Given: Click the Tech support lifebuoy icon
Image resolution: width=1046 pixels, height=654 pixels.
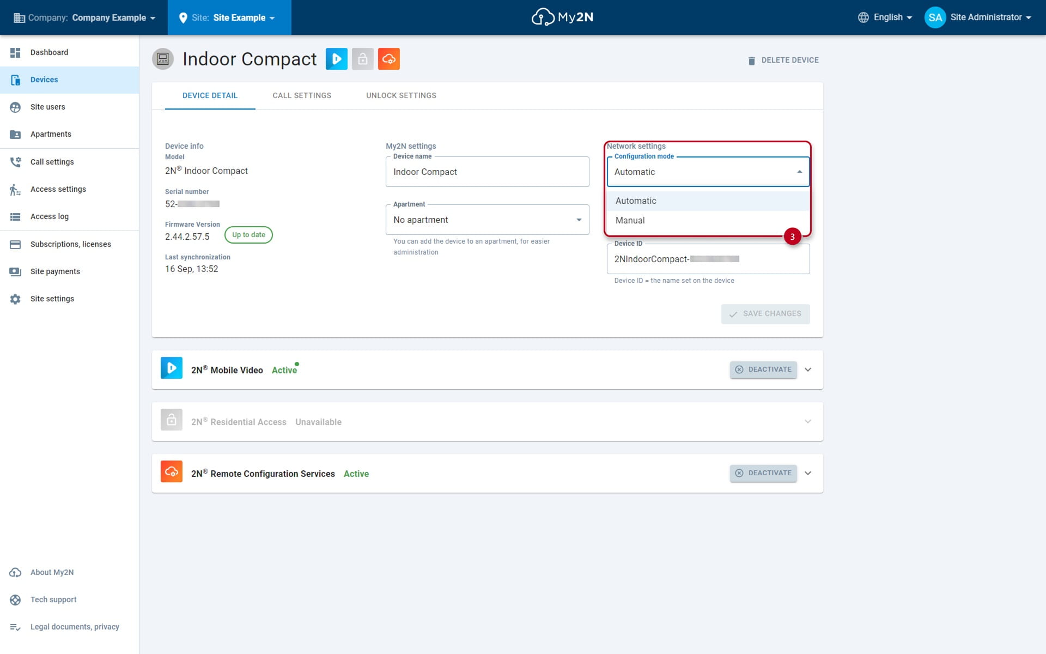Looking at the screenshot, I should click(x=15, y=599).
